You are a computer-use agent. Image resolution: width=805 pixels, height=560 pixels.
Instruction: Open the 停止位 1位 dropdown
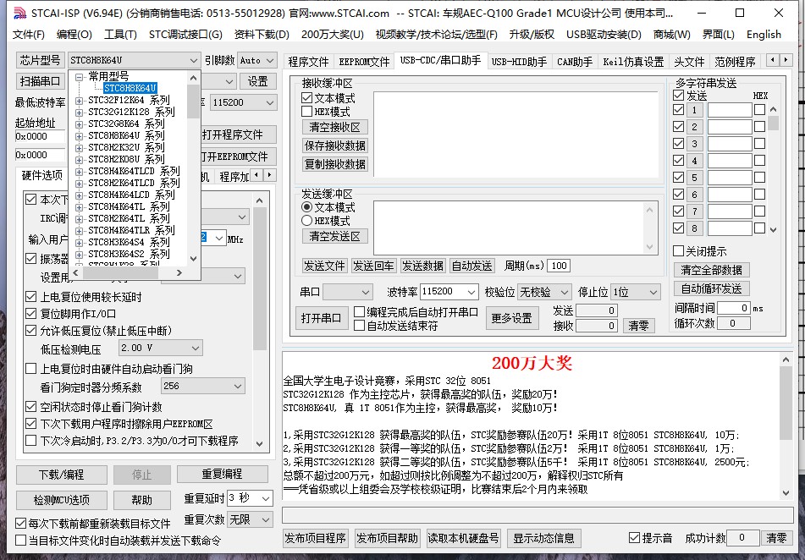click(x=653, y=292)
